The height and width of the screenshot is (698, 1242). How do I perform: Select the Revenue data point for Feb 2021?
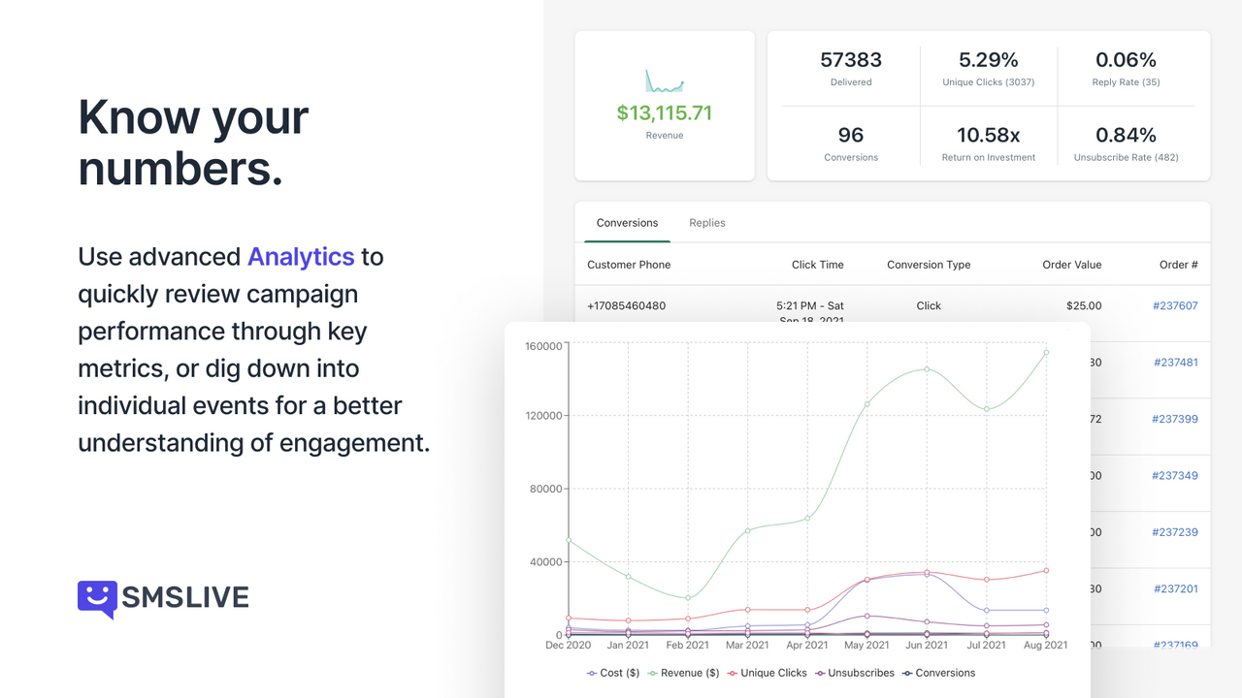(x=688, y=598)
